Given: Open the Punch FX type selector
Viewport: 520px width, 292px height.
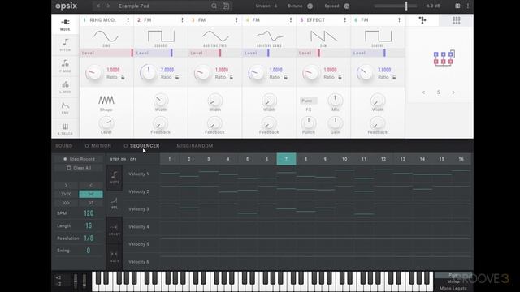Looking at the screenshot, I should pos(309,101).
